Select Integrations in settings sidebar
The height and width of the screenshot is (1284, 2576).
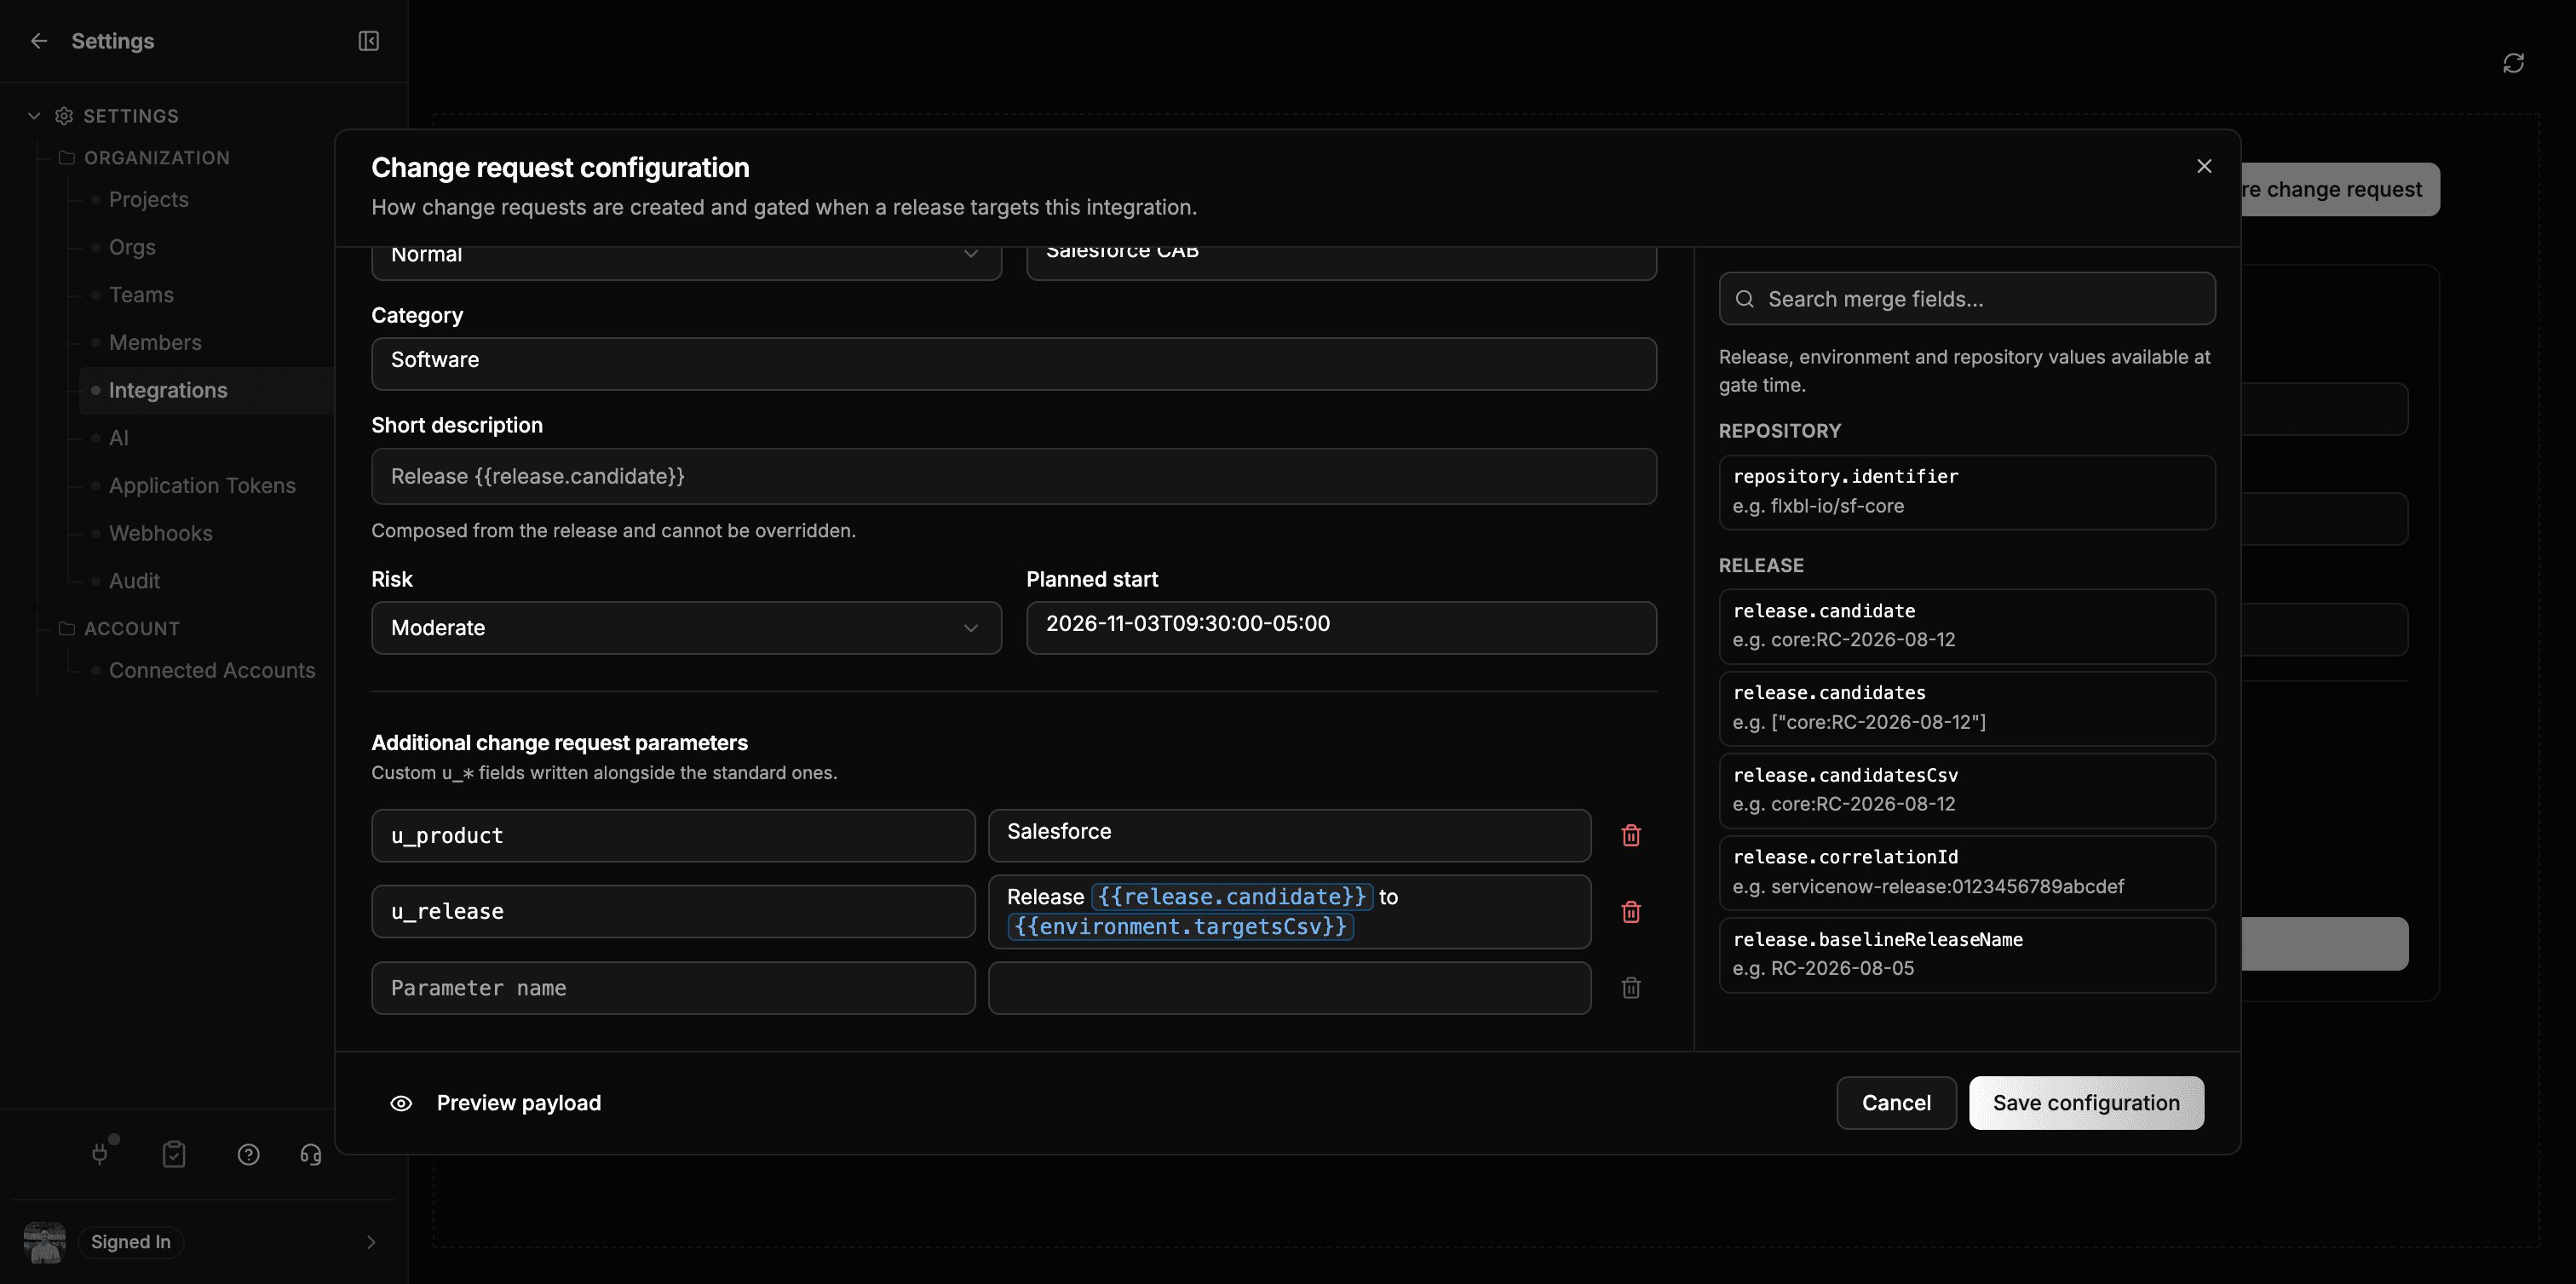(x=206, y=391)
